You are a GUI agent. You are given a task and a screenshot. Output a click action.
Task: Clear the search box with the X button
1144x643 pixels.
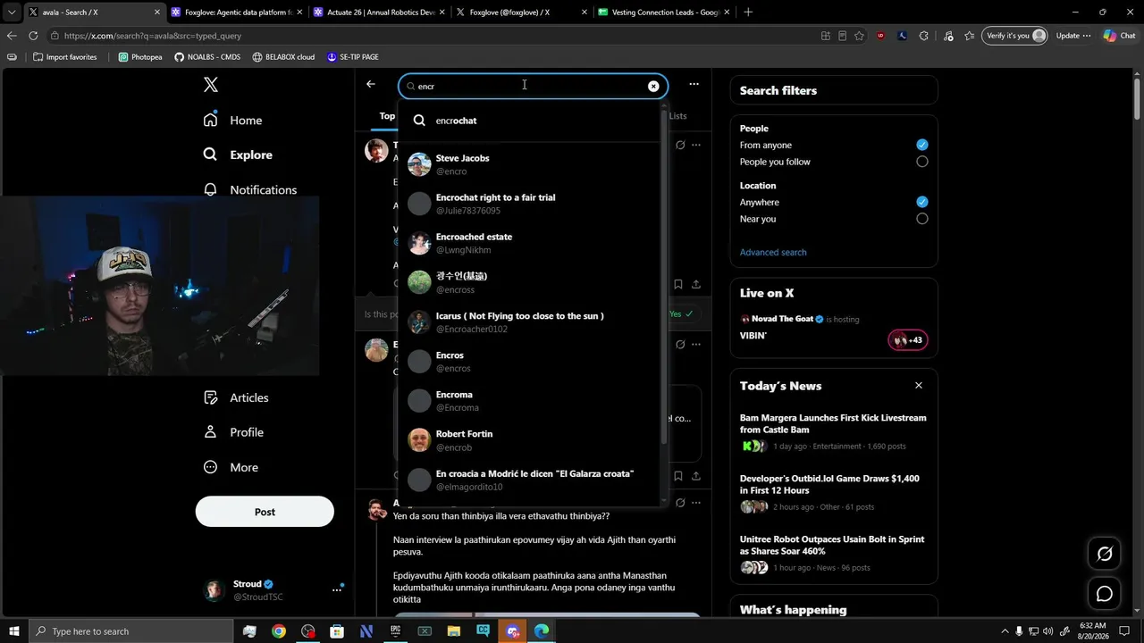(x=653, y=87)
